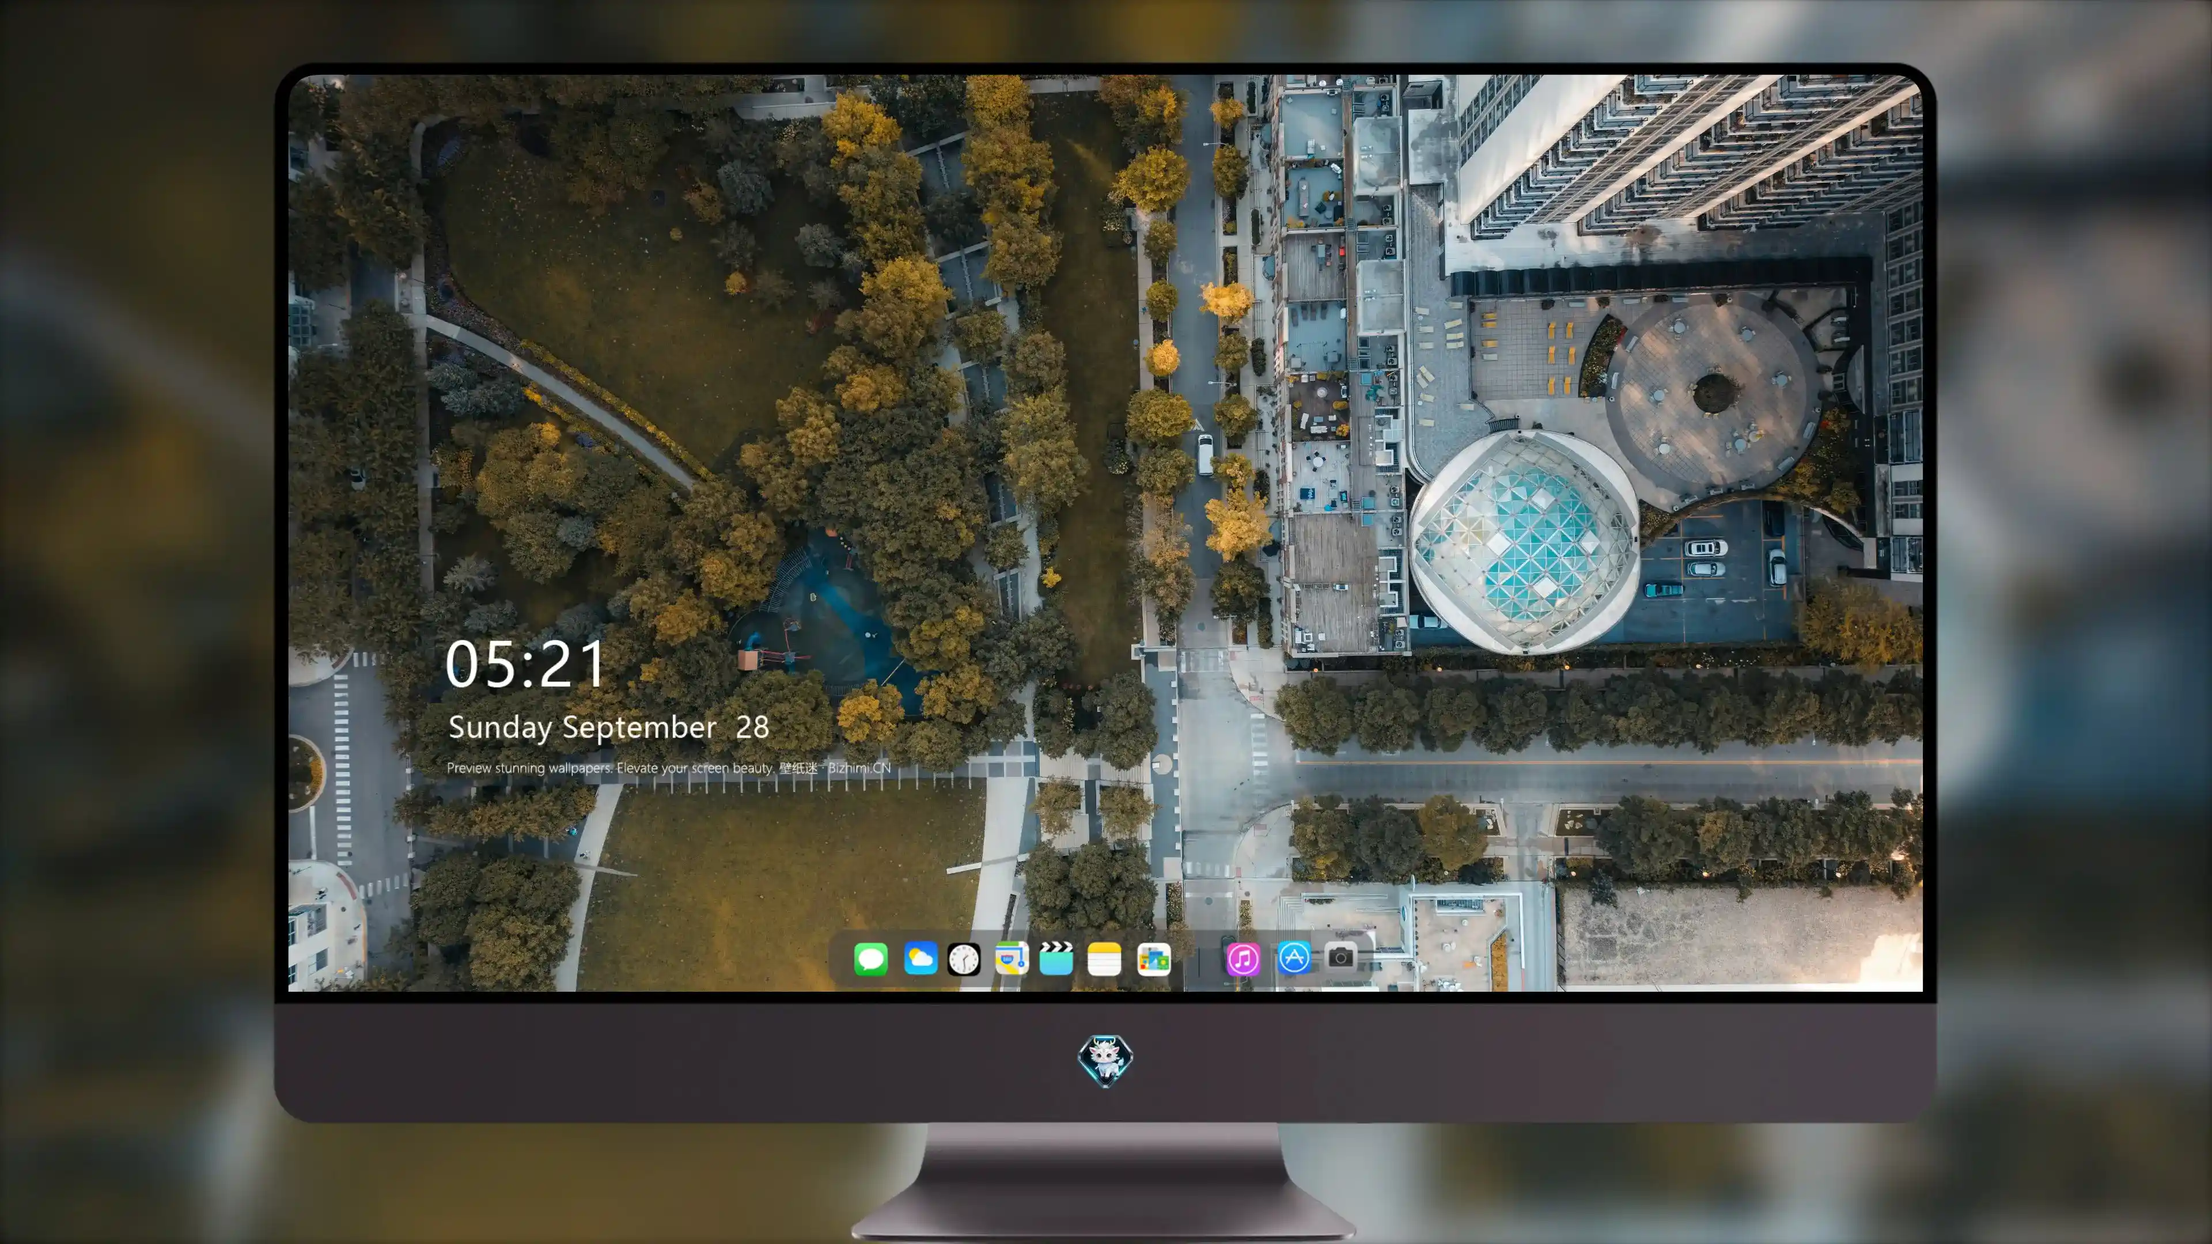Click the 05:21 clock widget
Image resolution: width=2212 pixels, height=1244 pixels.
[x=525, y=663]
